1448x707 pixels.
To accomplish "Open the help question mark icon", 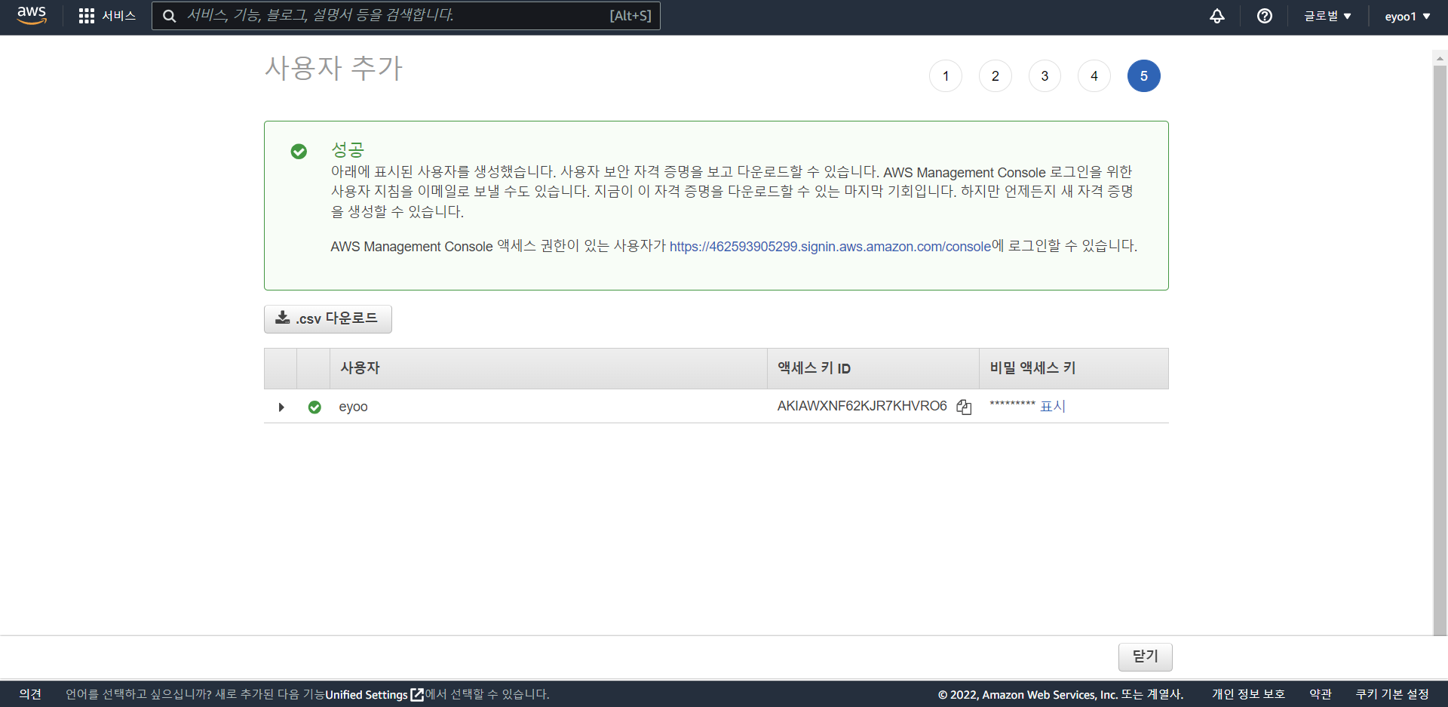I will click(1265, 16).
